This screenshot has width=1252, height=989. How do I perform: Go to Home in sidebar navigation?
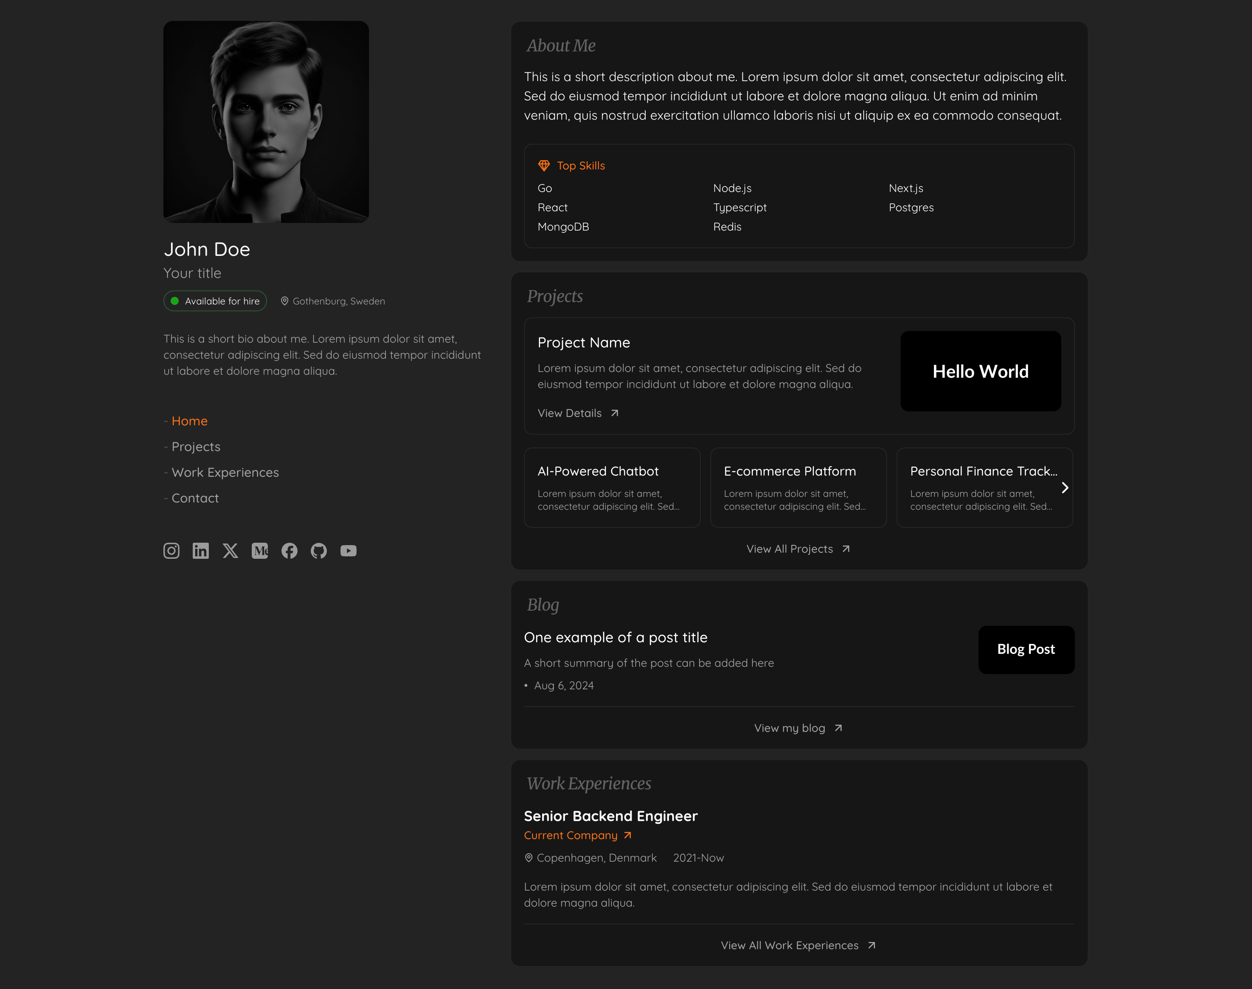[x=189, y=421]
